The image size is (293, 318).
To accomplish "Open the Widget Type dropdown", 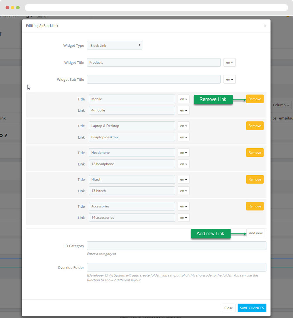I will [115, 45].
